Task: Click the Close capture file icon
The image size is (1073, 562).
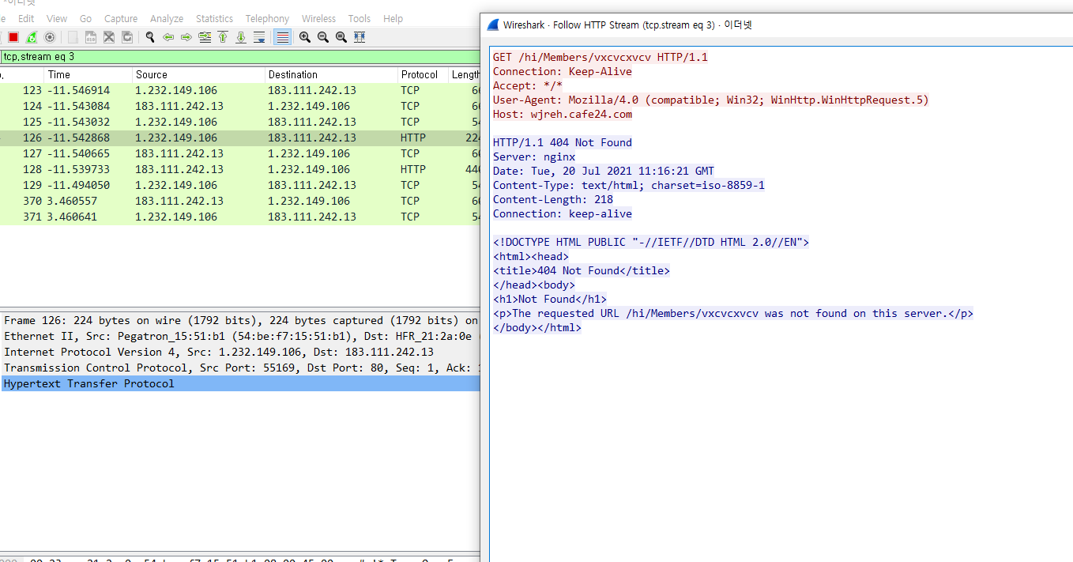Action: (x=109, y=37)
